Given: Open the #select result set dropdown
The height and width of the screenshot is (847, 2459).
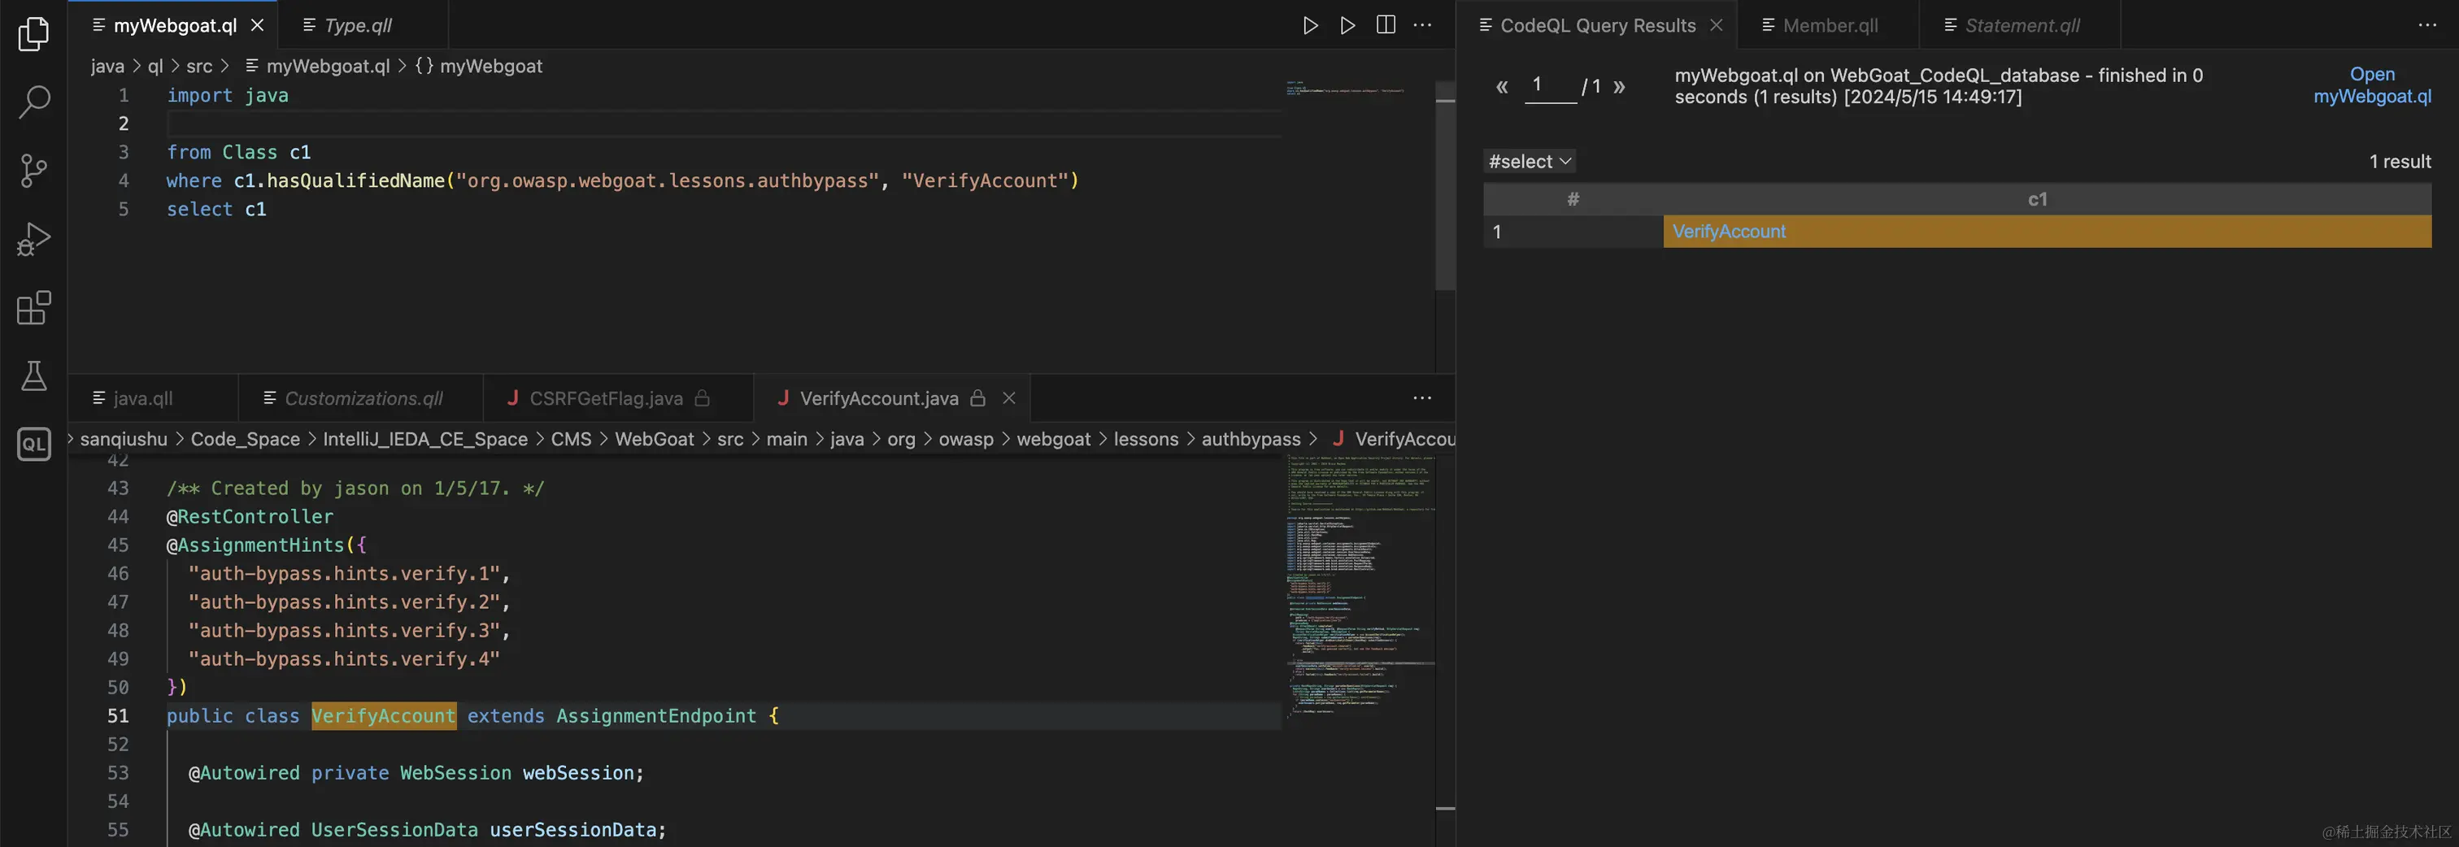Looking at the screenshot, I should pos(1530,161).
